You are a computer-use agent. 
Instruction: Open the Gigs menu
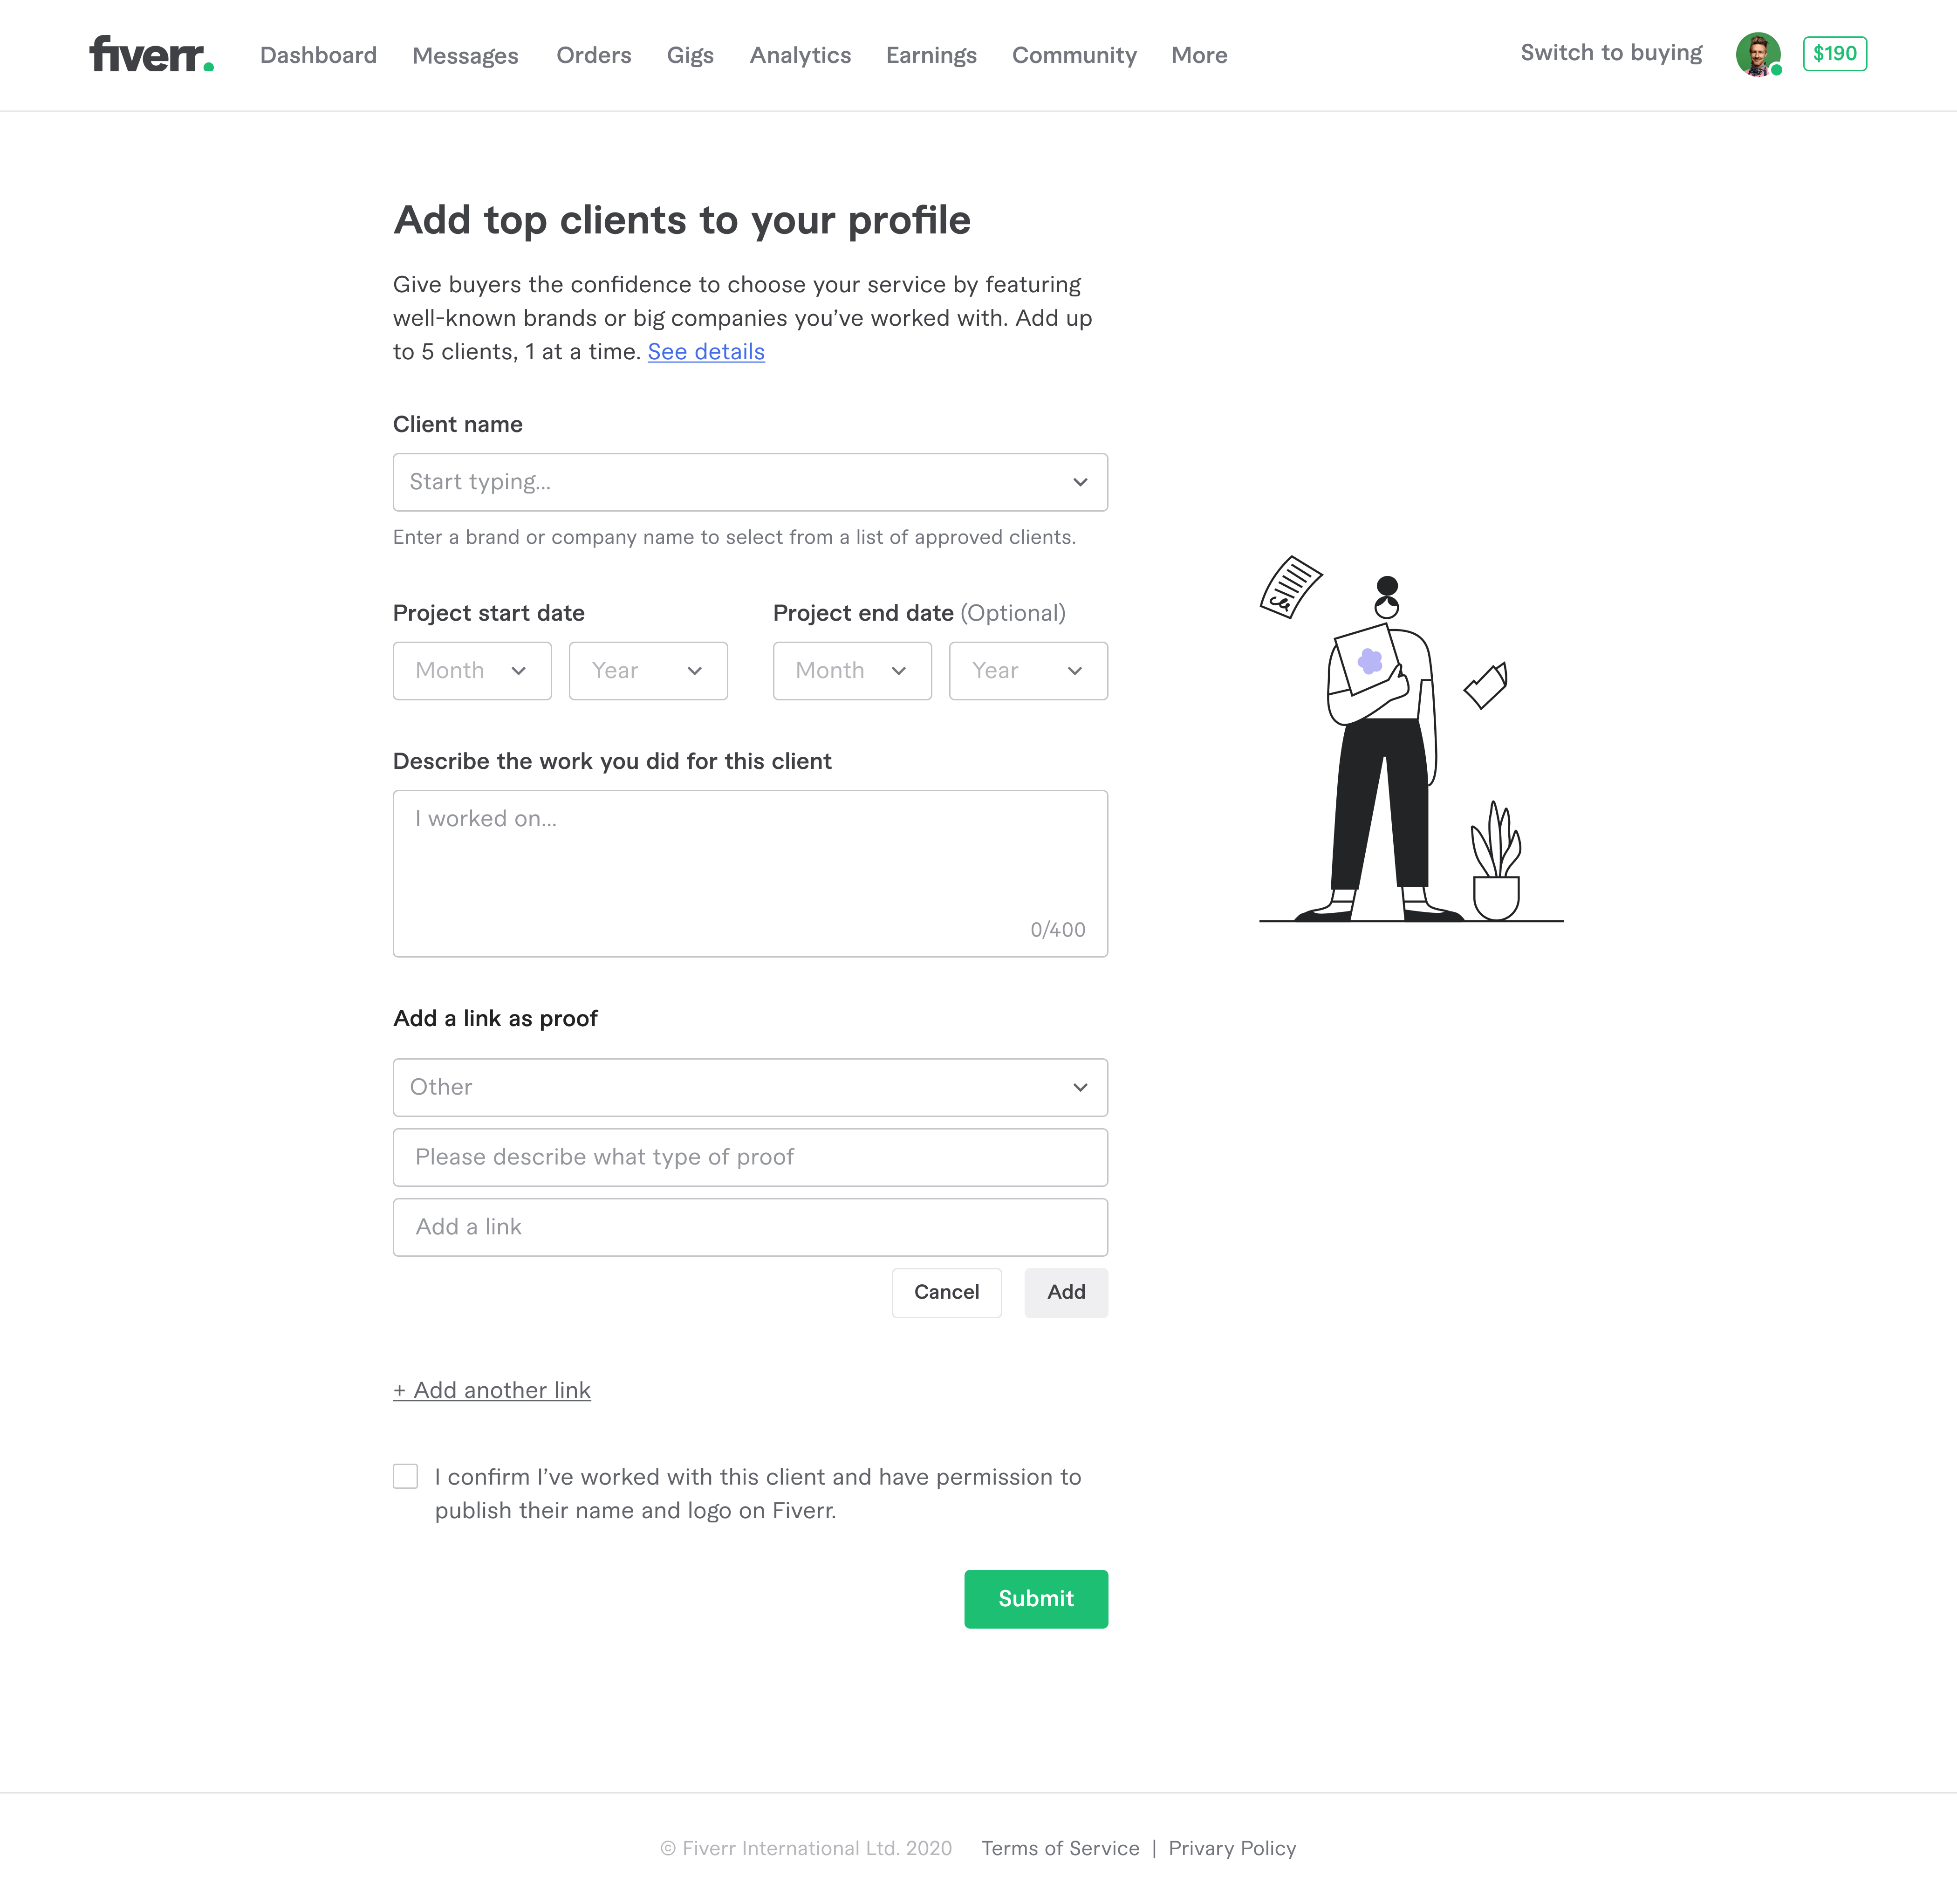pos(690,55)
